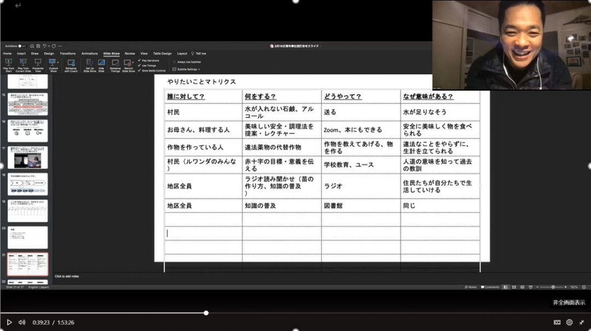
Task: Open the Comments panel
Action: point(491,287)
